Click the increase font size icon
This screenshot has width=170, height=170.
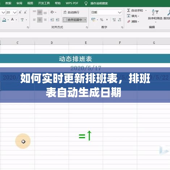coord(20,12)
